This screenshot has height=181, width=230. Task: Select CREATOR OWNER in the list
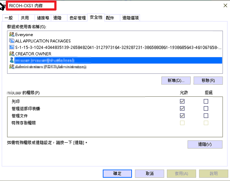[115, 54]
